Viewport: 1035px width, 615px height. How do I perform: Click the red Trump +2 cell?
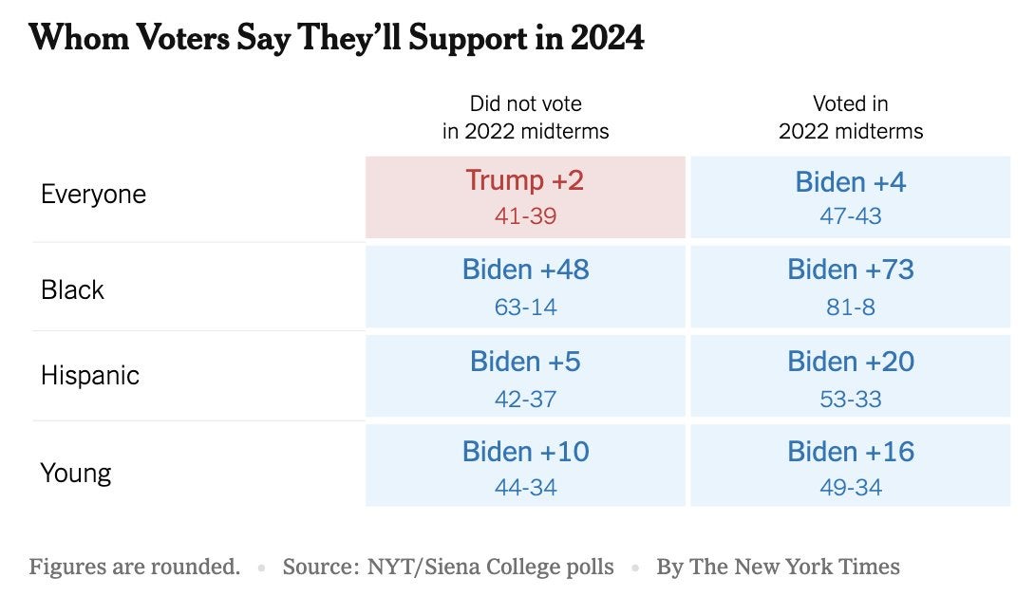click(525, 196)
